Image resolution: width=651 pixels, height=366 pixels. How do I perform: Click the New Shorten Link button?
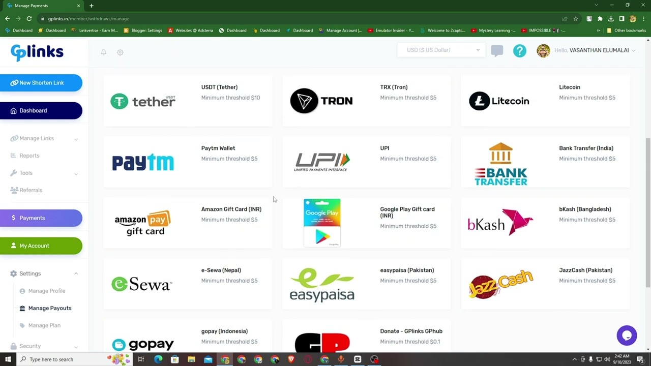[x=41, y=83]
